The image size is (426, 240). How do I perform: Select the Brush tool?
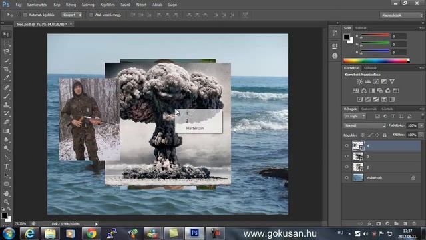[6, 96]
